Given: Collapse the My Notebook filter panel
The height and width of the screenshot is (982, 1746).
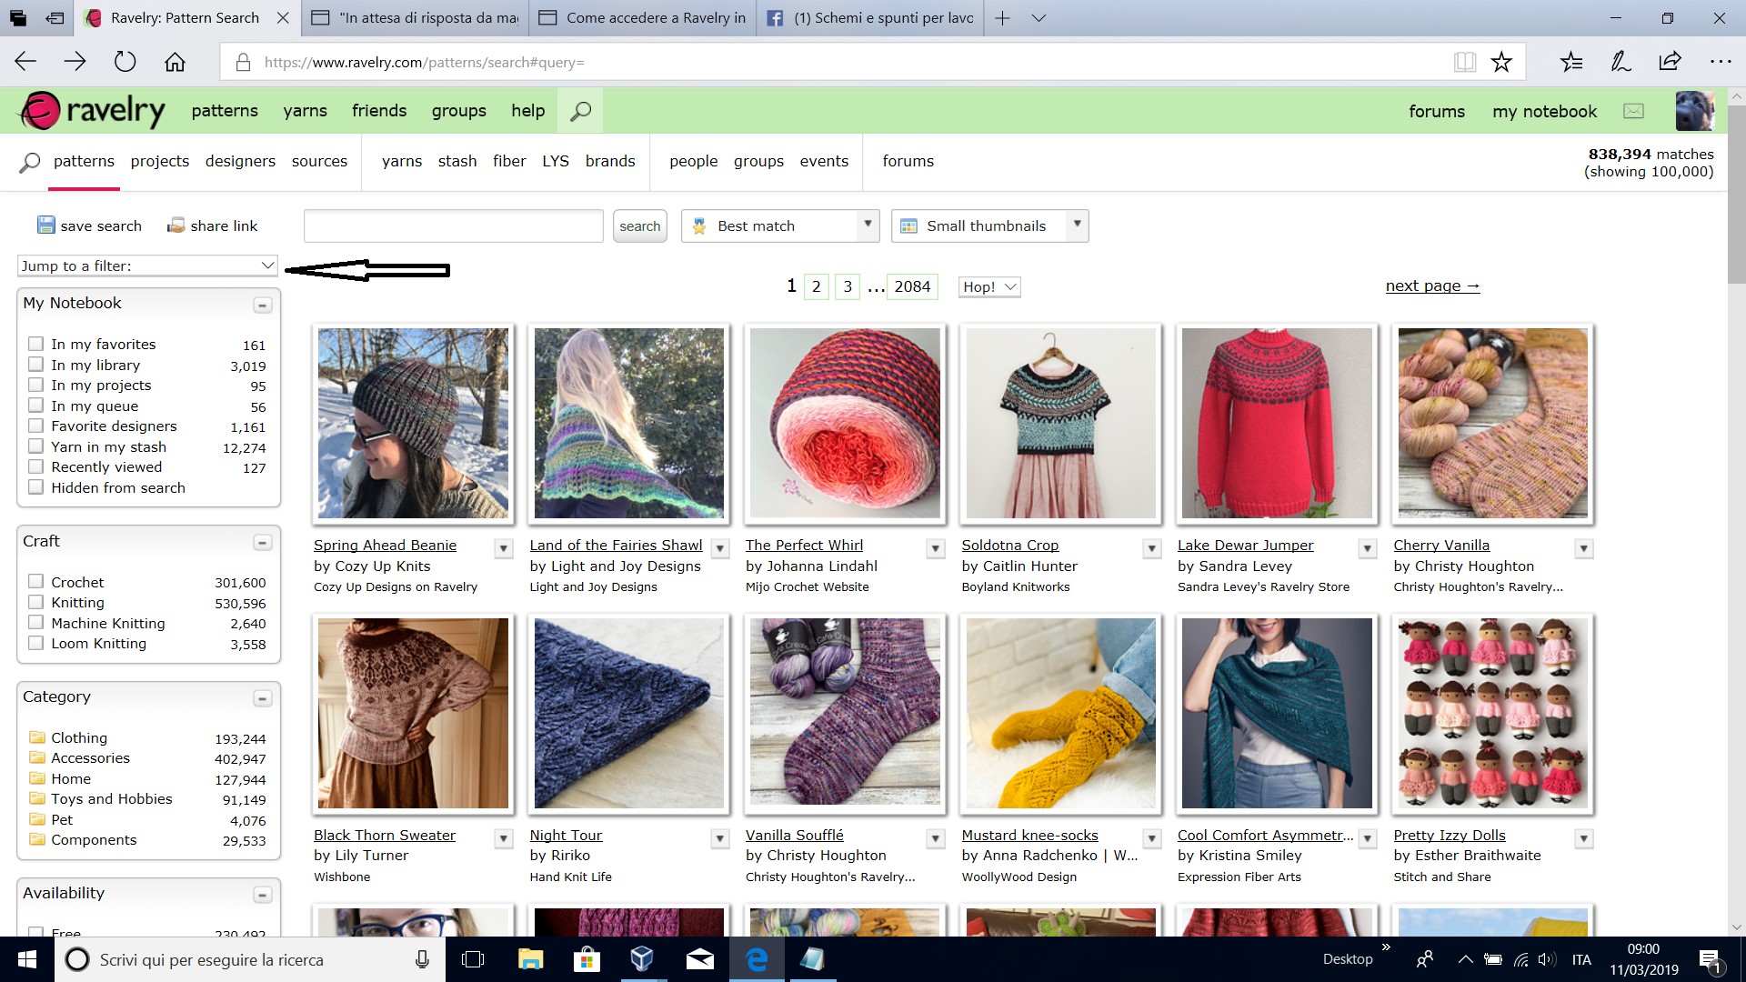Looking at the screenshot, I should tap(262, 305).
